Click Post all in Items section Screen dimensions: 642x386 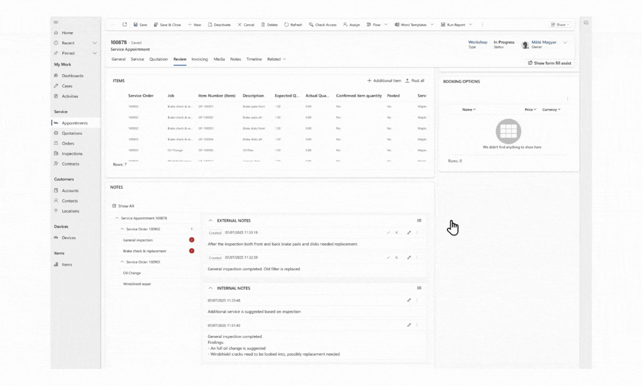[415, 81]
